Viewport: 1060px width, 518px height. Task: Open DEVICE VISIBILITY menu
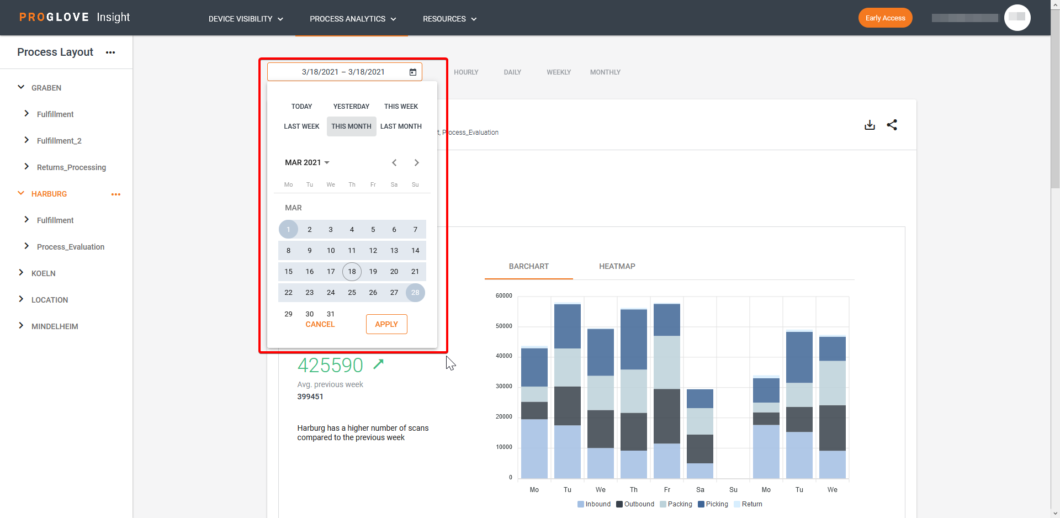click(246, 19)
